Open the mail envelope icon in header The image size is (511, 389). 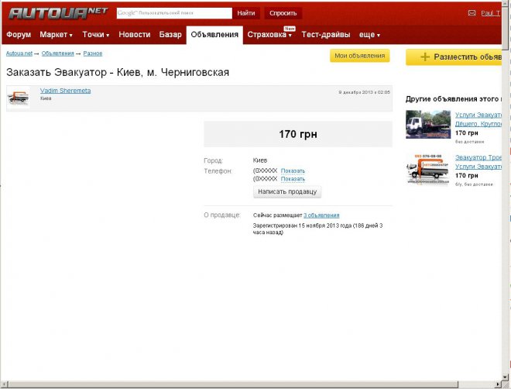(x=472, y=13)
